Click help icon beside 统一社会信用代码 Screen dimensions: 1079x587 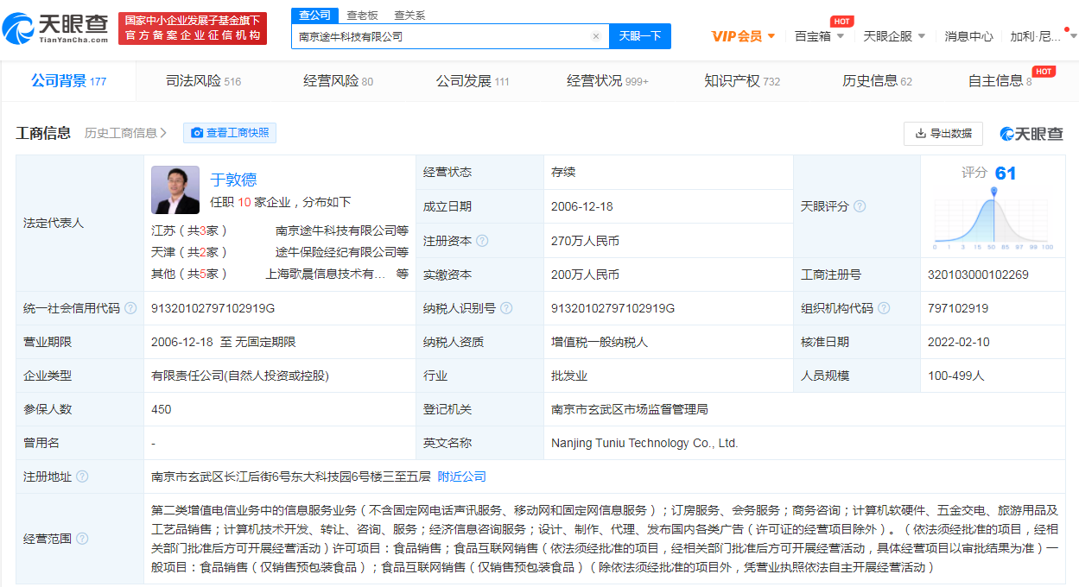[130, 308]
